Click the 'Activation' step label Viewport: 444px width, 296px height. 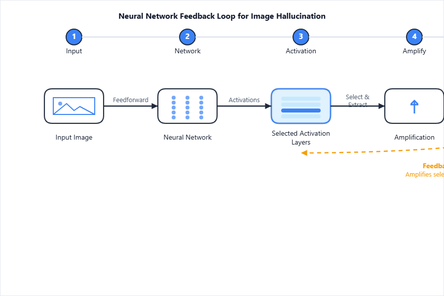pyautogui.click(x=301, y=51)
